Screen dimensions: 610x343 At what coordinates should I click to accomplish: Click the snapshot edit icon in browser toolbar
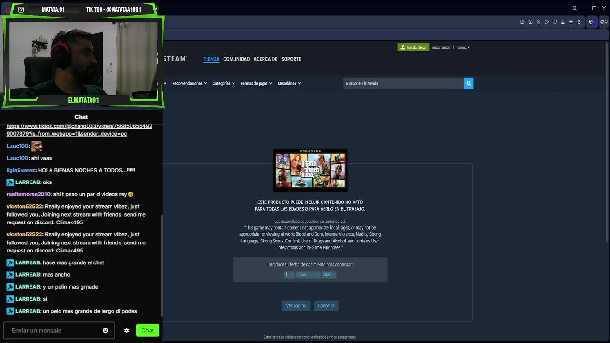(x=522, y=22)
